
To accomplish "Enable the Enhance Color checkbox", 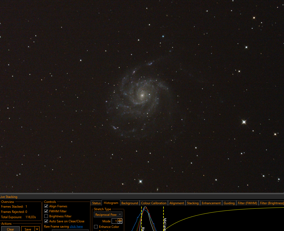I will coord(96,227).
